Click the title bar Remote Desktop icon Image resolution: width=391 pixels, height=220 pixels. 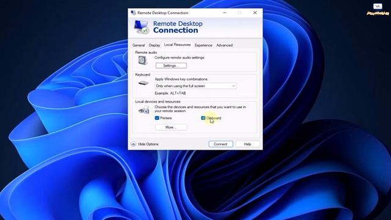(133, 13)
